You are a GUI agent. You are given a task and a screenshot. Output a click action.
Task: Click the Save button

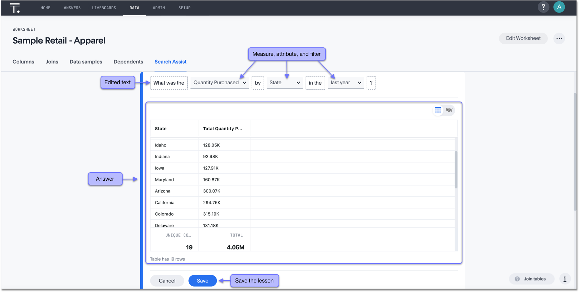202,280
